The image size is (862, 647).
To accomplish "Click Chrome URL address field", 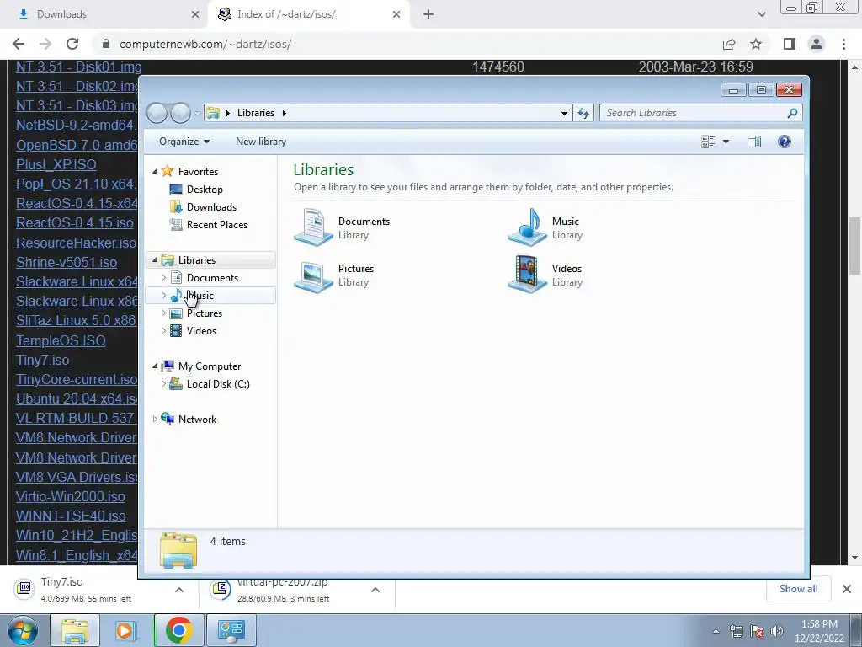I will (x=407, y=44).
